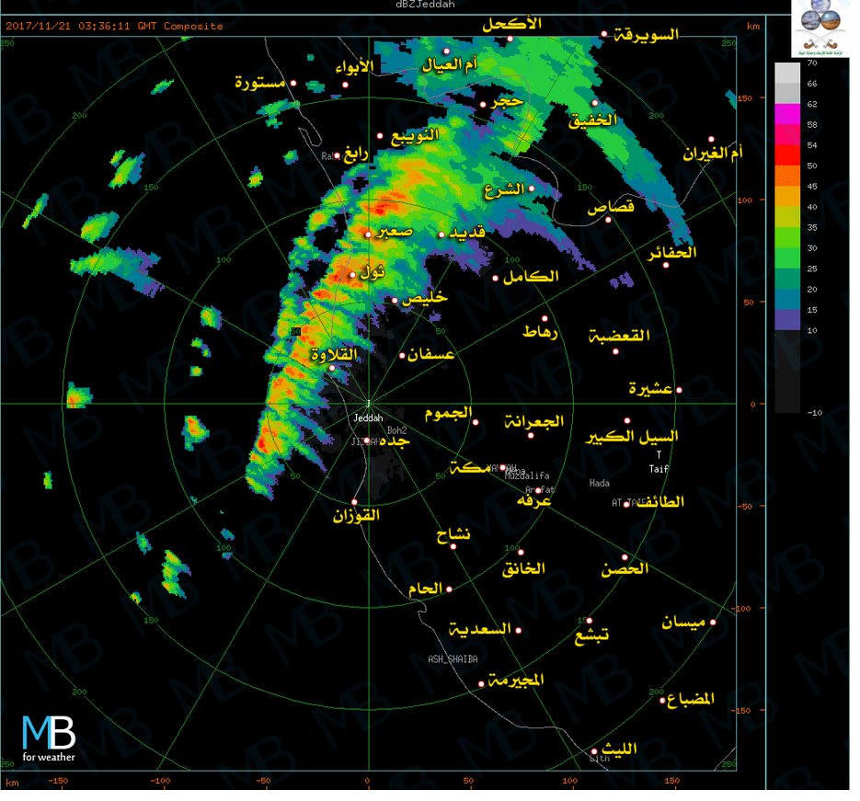Image resolution: width=860 pixels, height=801 pixels.
Task: Click the 'الطائف' city label
Action: pos(659,501)
